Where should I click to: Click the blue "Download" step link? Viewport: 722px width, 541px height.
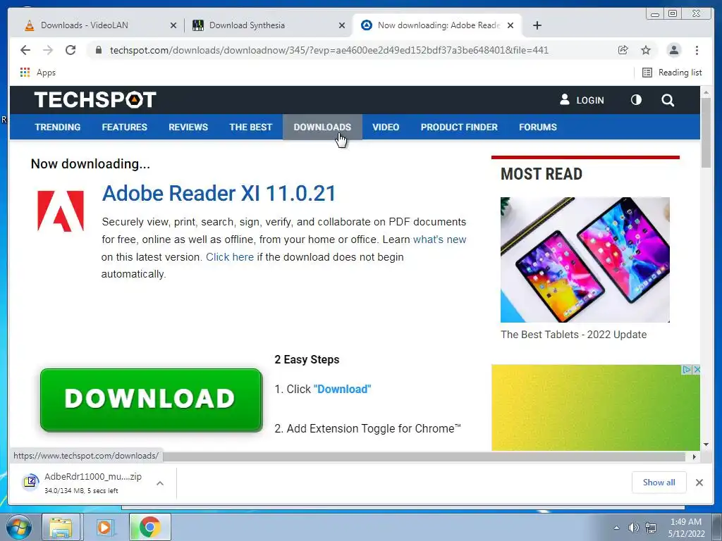coord(342,389)
